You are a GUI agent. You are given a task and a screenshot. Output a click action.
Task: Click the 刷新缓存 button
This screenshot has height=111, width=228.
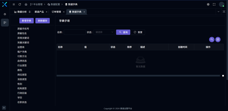42,21
